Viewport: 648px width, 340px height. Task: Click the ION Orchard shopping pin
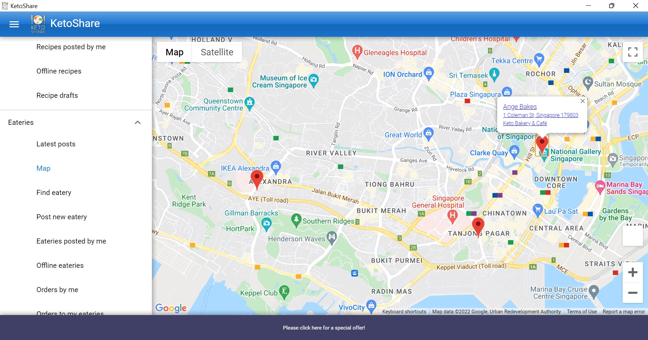click(429, 74)
